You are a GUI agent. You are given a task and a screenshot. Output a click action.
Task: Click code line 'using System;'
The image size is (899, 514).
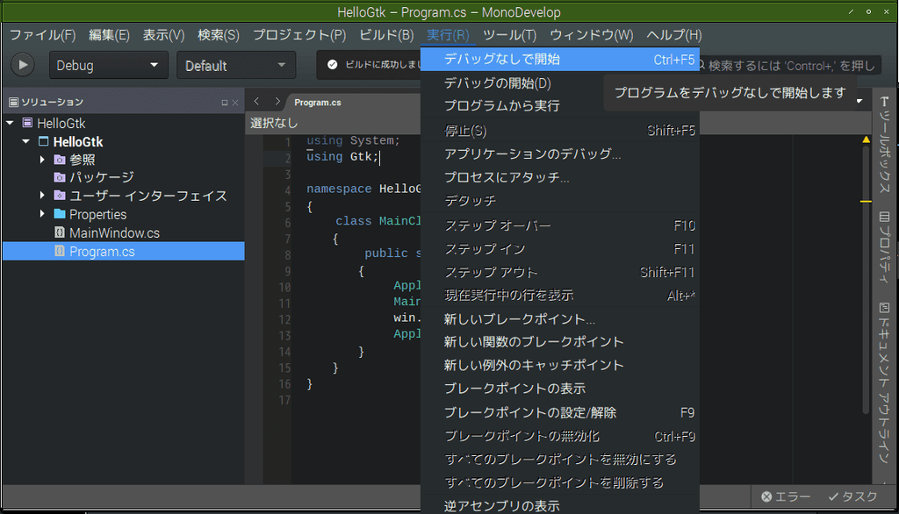click(353, 140)
